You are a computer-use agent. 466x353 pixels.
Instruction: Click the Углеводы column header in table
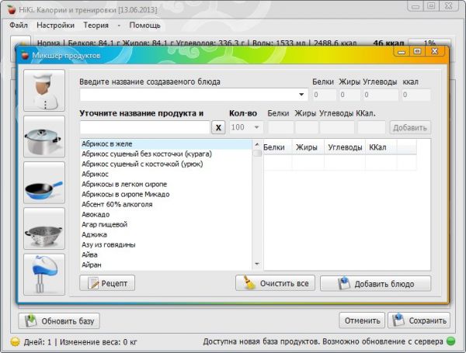[345, 147]
